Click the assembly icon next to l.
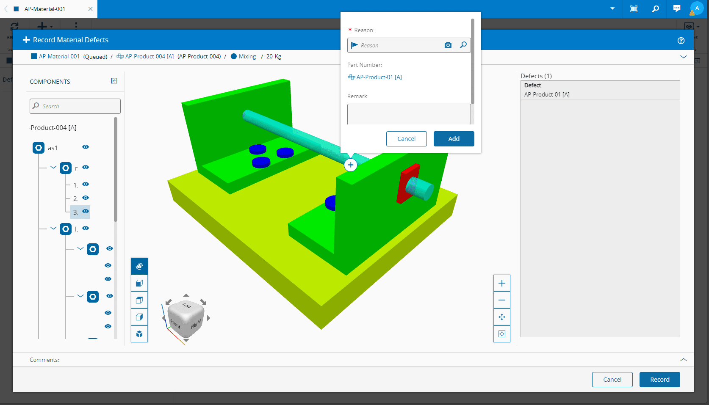 [66, 229]
